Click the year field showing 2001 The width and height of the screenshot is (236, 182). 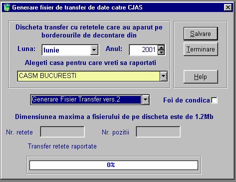coord(144,50)
